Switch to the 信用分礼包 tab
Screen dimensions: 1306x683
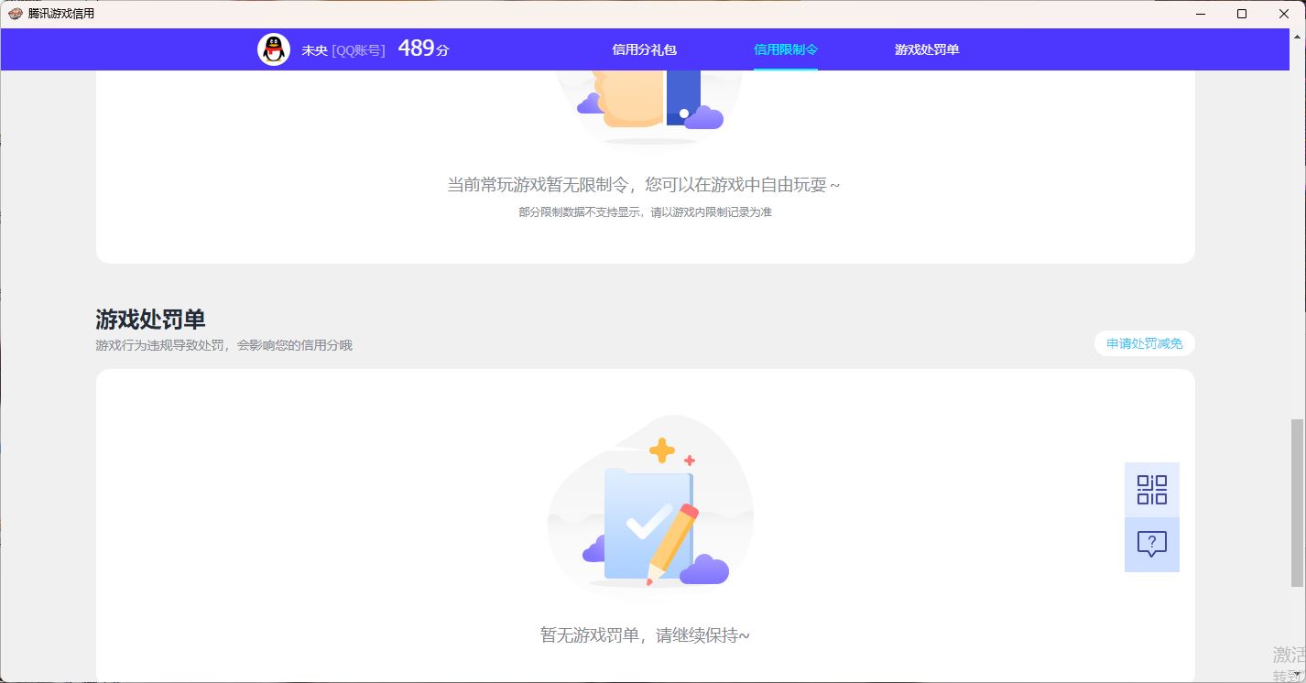click(643, 49)
